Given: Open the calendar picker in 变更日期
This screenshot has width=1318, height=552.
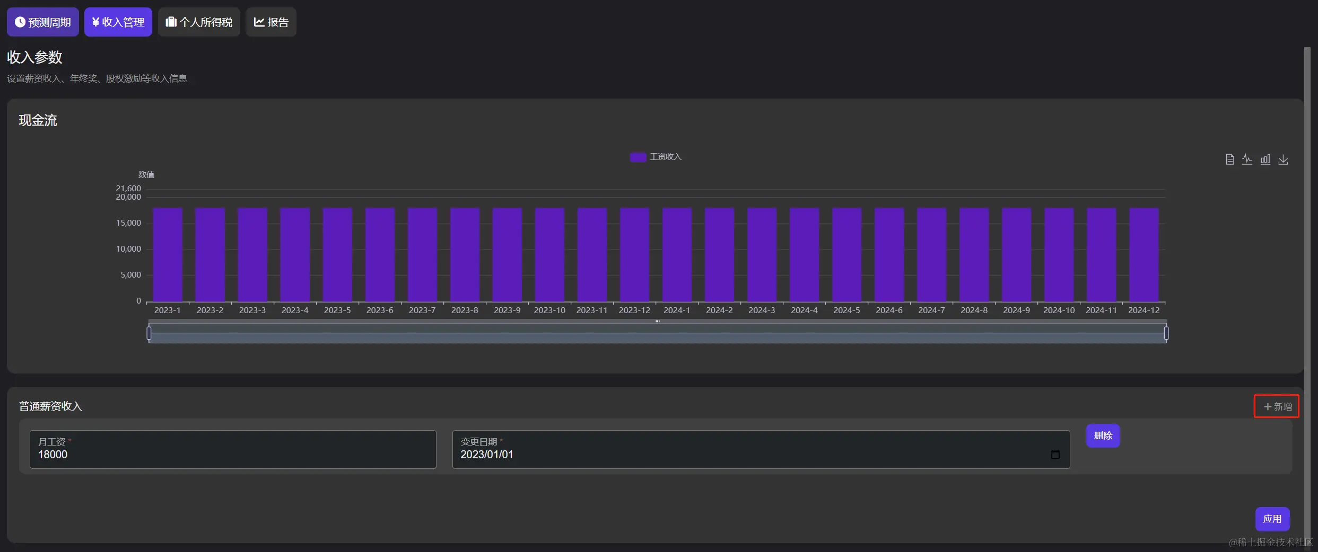Looking at the screenshot, I should [x=1055, y=455].
